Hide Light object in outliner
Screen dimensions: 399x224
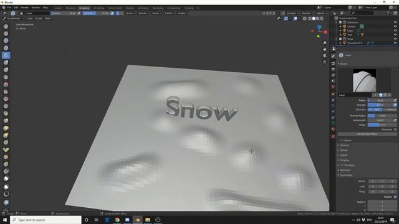[395, 30]
